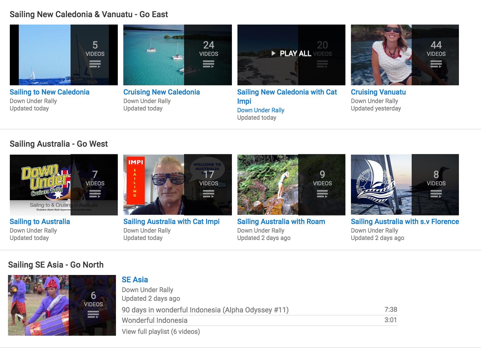
Task: Select the woman in sunglasses Cruising Vanuatu thumbnail
Action: [405, 55]
